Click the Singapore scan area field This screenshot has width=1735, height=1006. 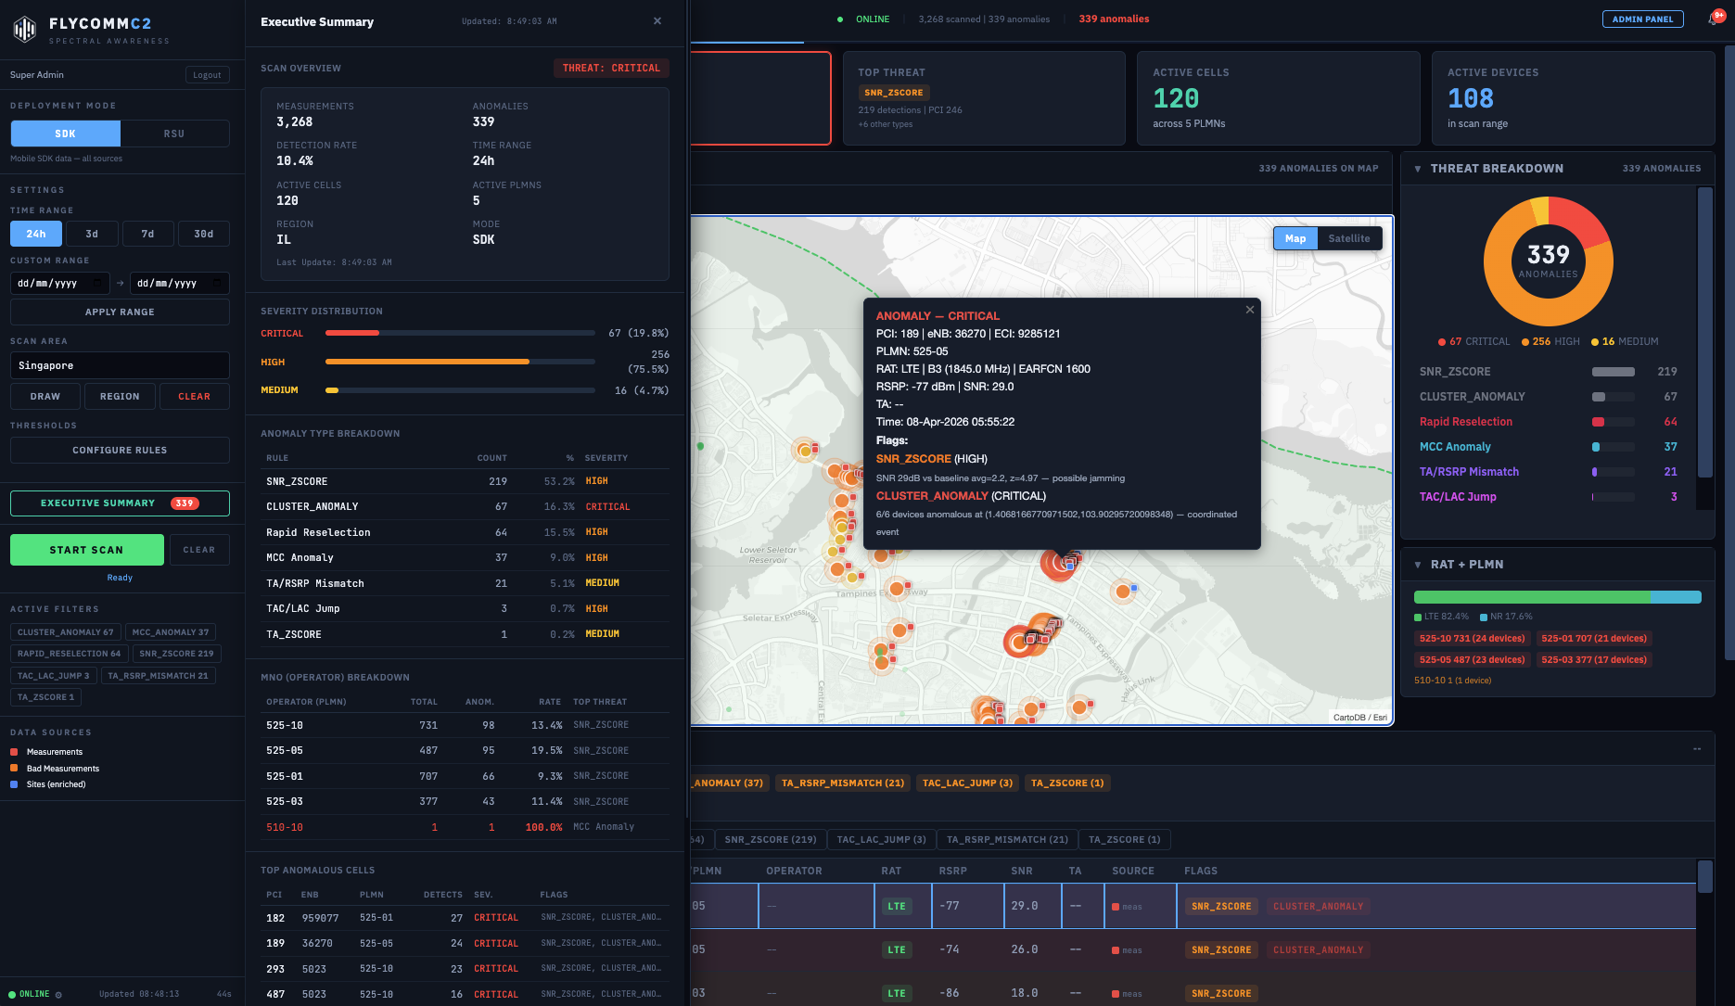click(119, 364)
